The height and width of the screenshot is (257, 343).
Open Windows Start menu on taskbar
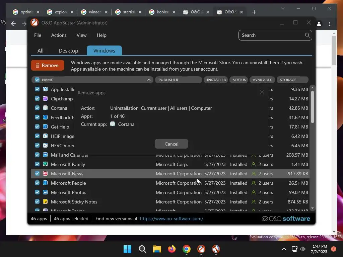click(127, 249)
